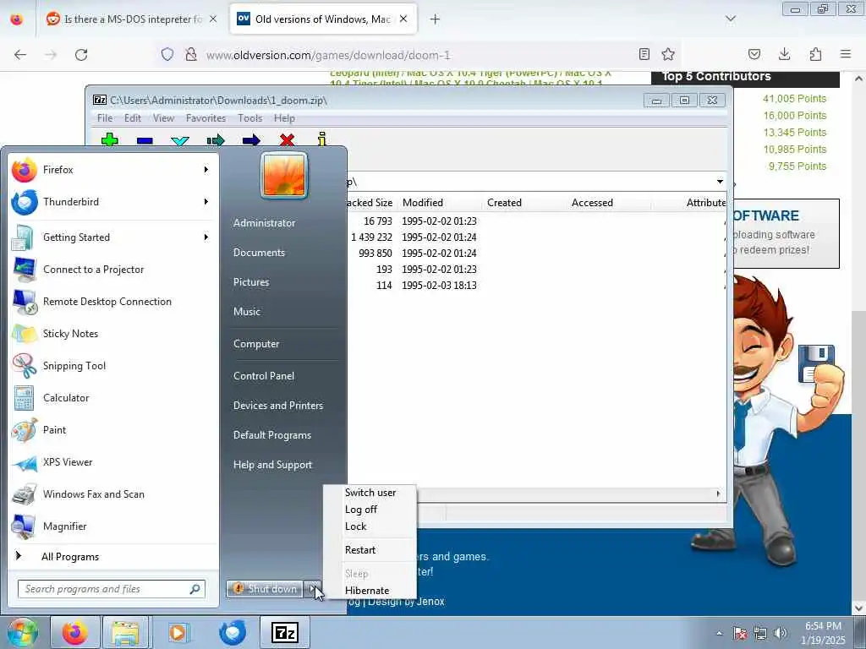Image resolution: width=866 pixels, height=649 pixels.
Task: Click the 7-Zip Info (yellow i) icon
Action: pos(322,139)
